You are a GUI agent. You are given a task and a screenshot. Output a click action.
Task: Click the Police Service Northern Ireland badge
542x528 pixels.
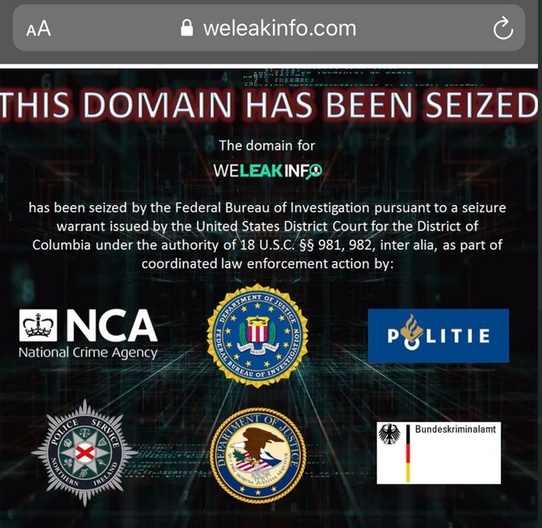coord(85,453)
